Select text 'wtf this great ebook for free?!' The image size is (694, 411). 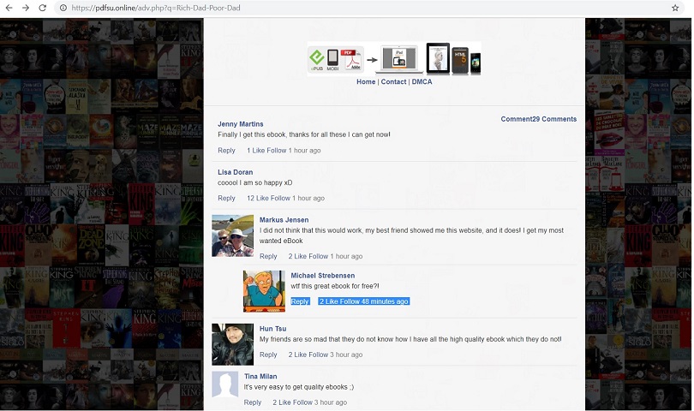point(335,286)
